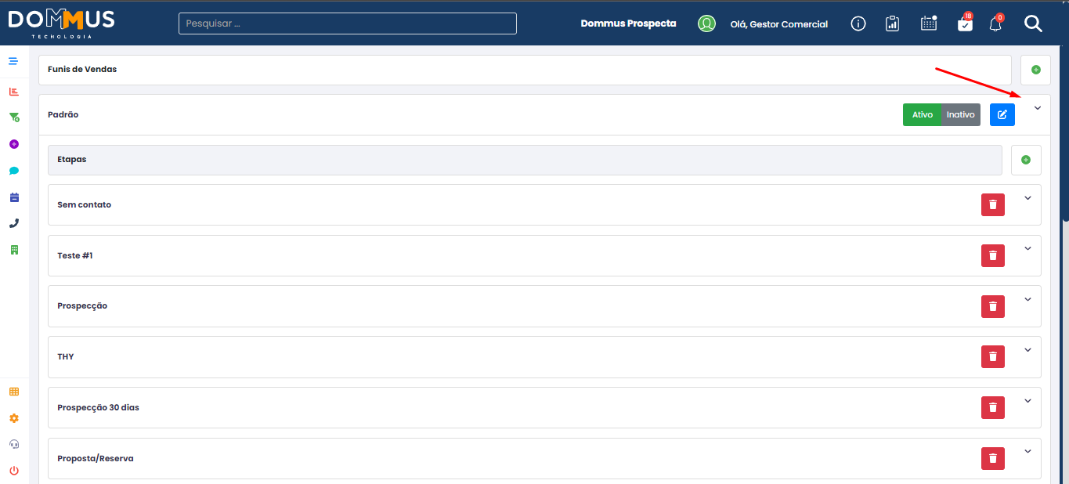This screenshot has height=484, width=1069.
Task: Click the purple circle sidebar icon
Action: [13, 144]
